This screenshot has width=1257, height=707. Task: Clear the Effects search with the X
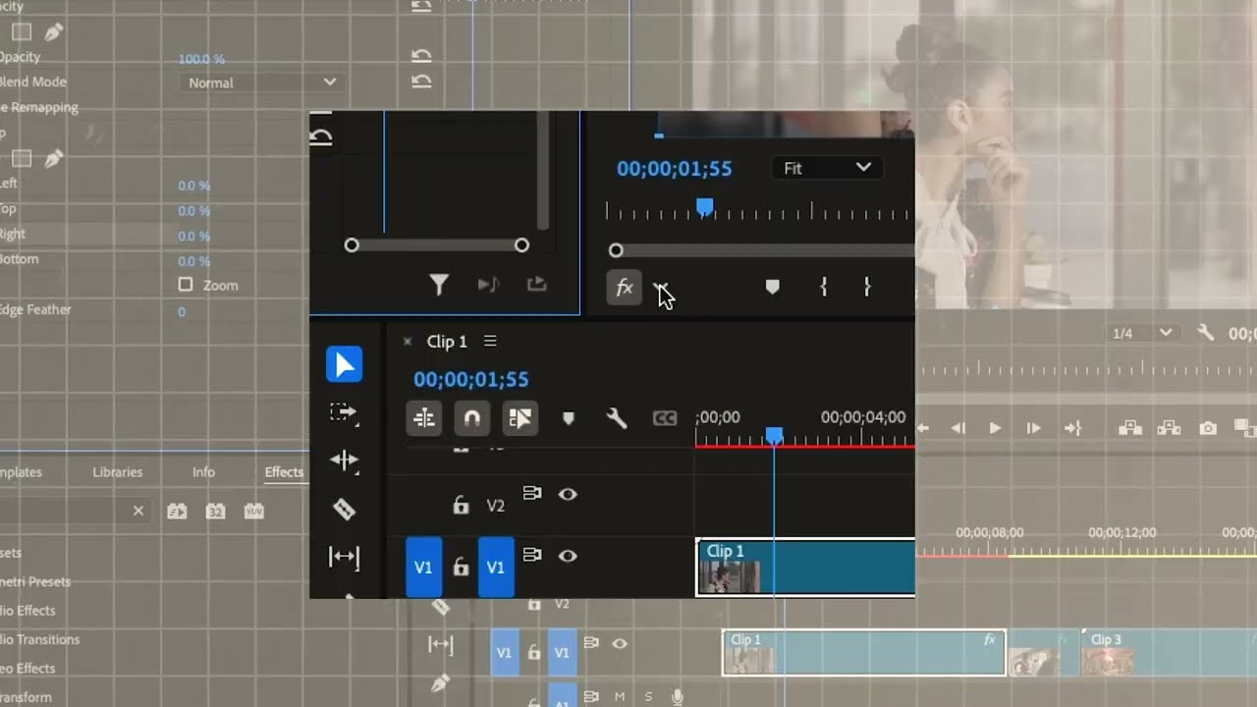click(x=138, y=511)
